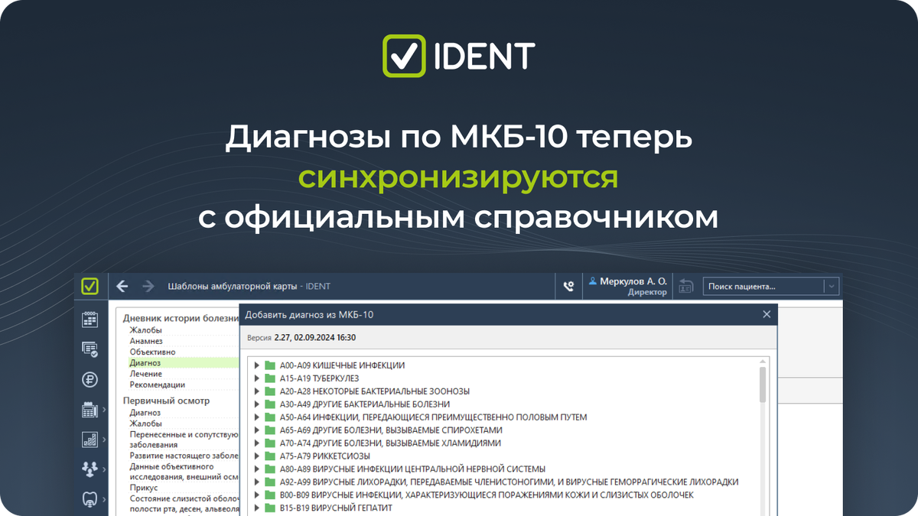Open the telephony settings phone-gear icon

(568, 287)
